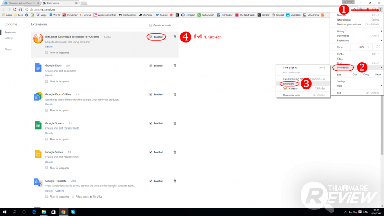Viewport: 384px width, 216px height.
Task: Open Google Translate Options link
Action: [60, 191]
